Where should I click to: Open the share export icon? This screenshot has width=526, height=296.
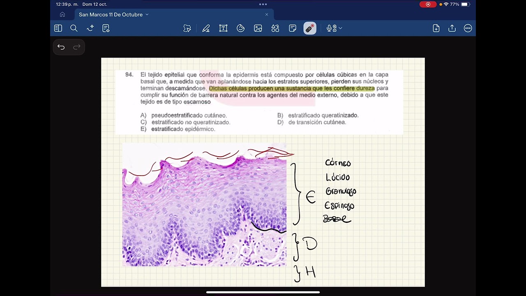point(452,28)
